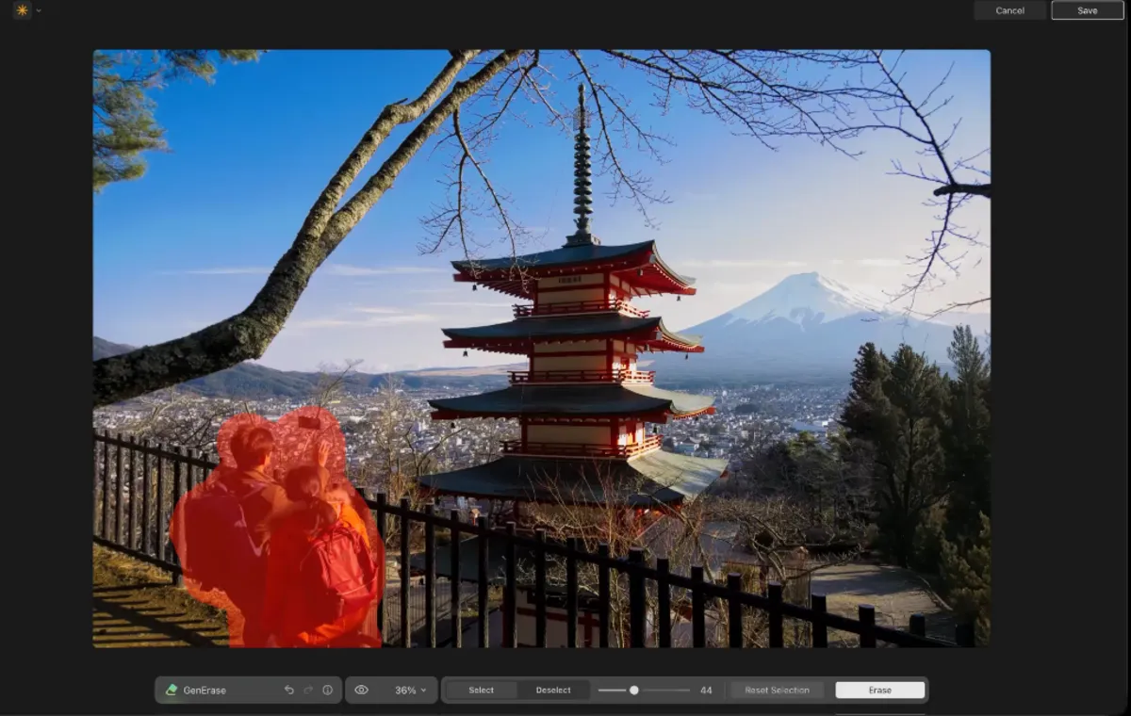Cancel the GenErase edit

[x=1009, y=10]
